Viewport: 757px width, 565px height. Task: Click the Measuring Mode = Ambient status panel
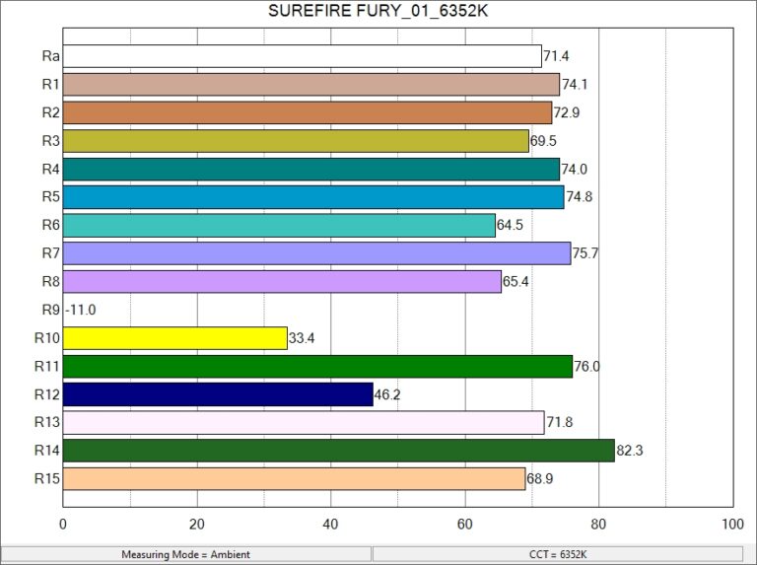[186, 554]
